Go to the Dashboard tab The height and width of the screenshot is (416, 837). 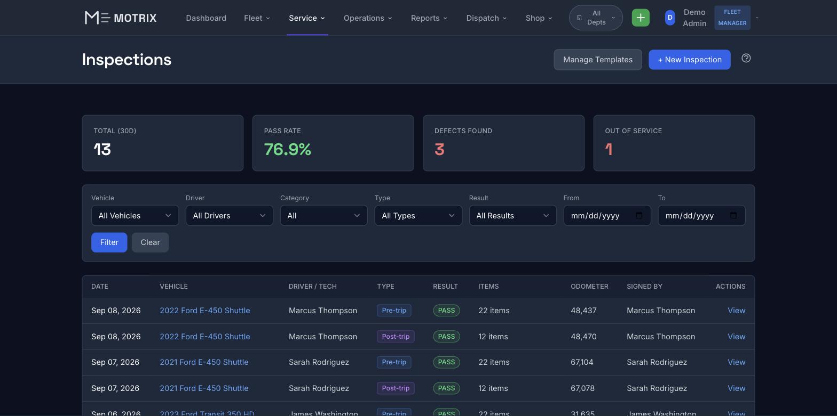coord(206,18)
